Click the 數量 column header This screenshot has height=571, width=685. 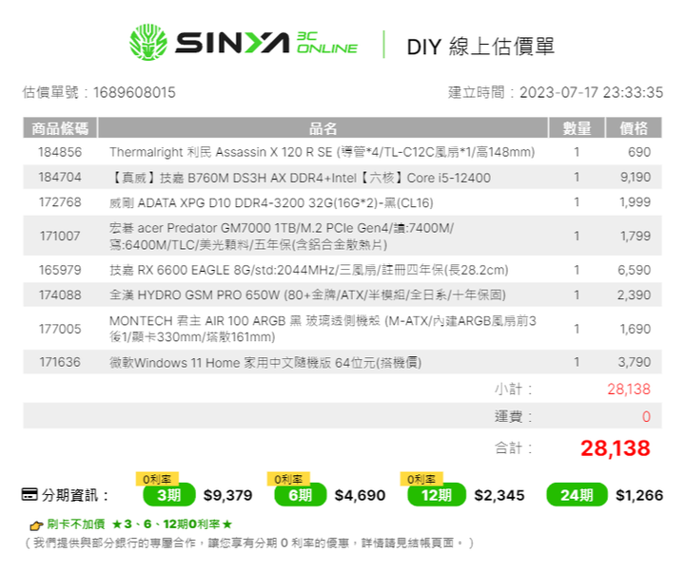[577, 128]
